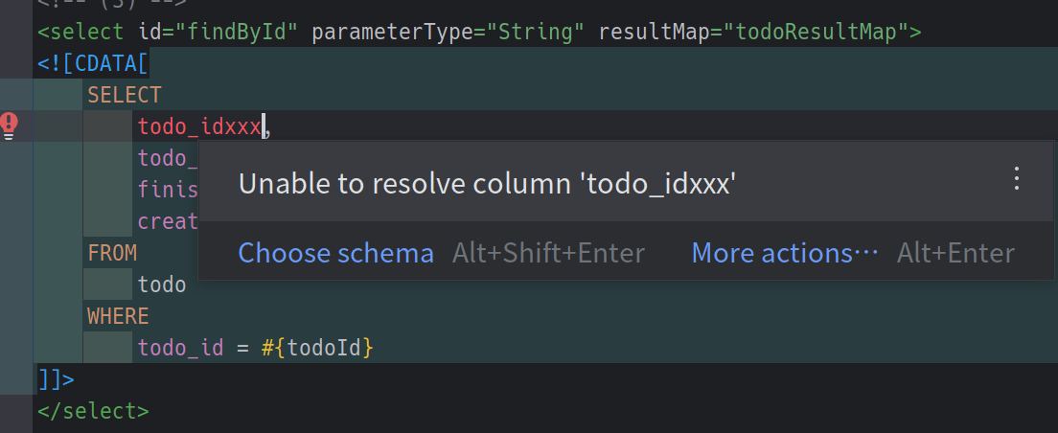1058x433 pixels.
Task: Click the closing ]]> marker
Action: pyautogui.click(x=56, y=379)
